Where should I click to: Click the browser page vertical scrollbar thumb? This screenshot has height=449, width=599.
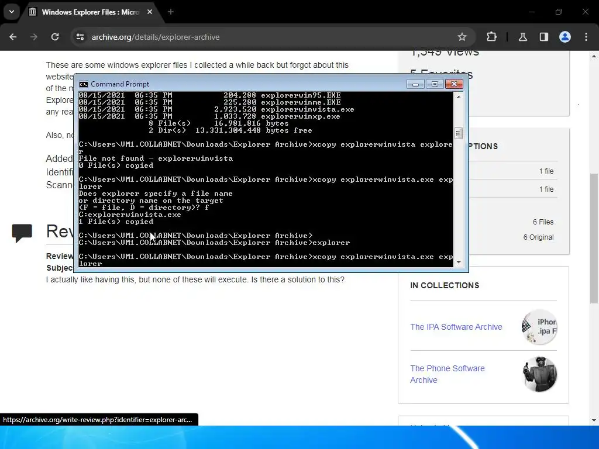(x=594, y=239)
